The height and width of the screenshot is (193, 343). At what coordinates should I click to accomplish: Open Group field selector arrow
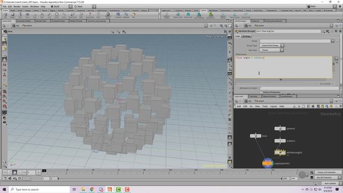(x=332, y=41)
